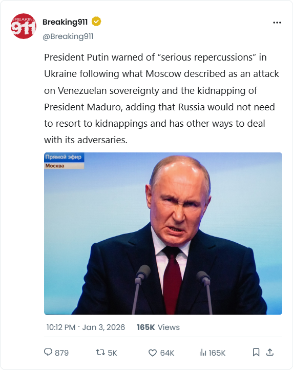Like the post with the heart icon
293x370 pixels.
pyautogui.click(x=152, y=353)
